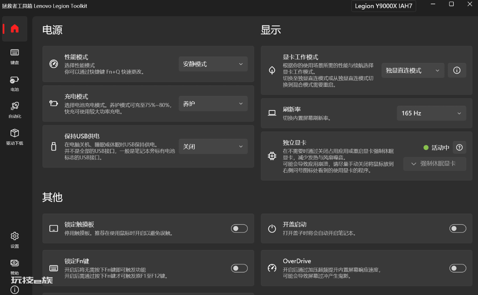Click the Legion Y9000X IAH7 device button

coord(384,6)
